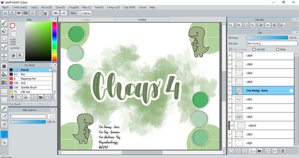Click the Bảng màu tab button
The height and width of the screenshot is (158, 299).
click(x=44, y=104)
